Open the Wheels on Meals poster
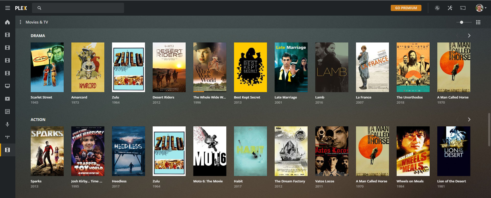491x198 pixels. (413, 151)
